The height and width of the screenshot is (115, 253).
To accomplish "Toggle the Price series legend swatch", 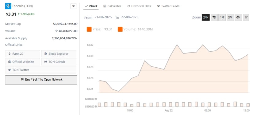I will click(x=89, y=30).
